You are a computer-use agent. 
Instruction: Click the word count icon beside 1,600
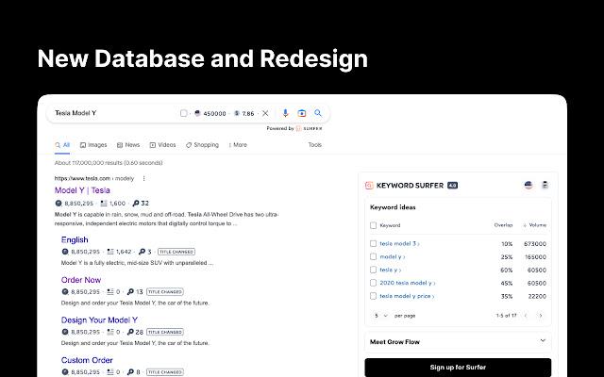(104, 204)
